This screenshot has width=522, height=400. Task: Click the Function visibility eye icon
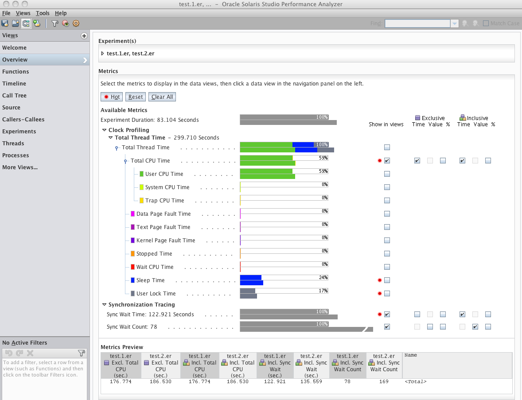click(x=65, y=23)
